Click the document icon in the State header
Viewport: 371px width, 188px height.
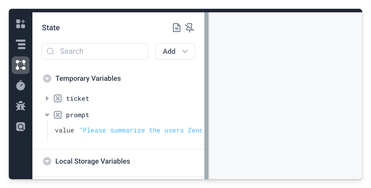[176, 28]
